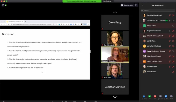This screenshot has height=102, width=176.
Task: Click Nine Song (Guest) in participants
Action: tap(158, 56)
